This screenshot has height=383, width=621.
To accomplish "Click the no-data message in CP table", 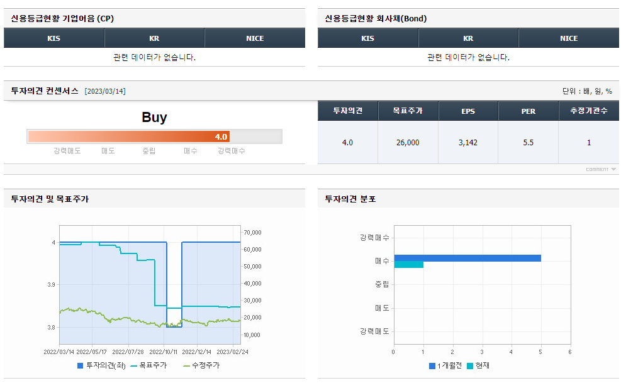I will click(x=154, y=57).
